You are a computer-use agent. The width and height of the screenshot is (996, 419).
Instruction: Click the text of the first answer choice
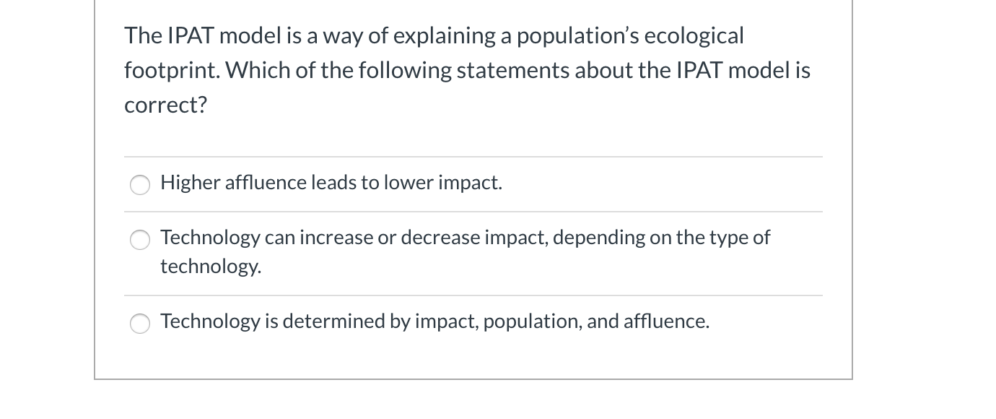click(x=331, y=182)
